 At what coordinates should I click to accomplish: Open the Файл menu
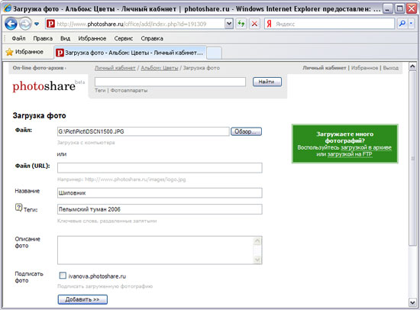click(x=18, y=39)
